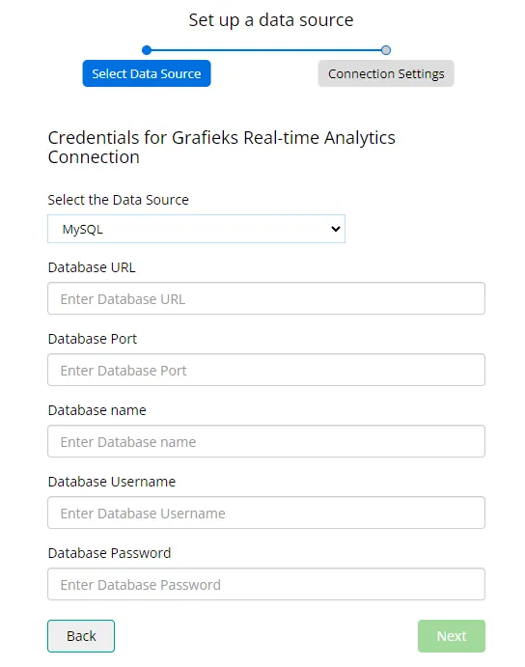The image size is (525, 667).
Task: Select the Enter Database name field
Action: (266, 441)
